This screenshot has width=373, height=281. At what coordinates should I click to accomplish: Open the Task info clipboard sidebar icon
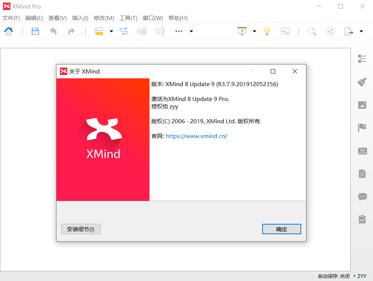click(x=362, y=219)
